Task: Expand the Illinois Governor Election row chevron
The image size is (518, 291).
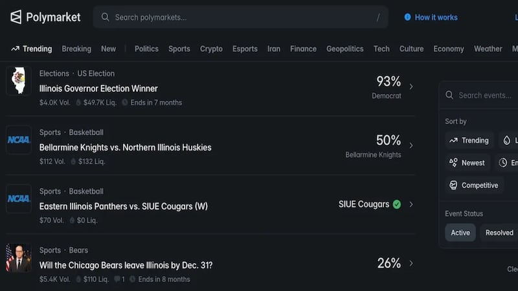Action: pos(411,87)
